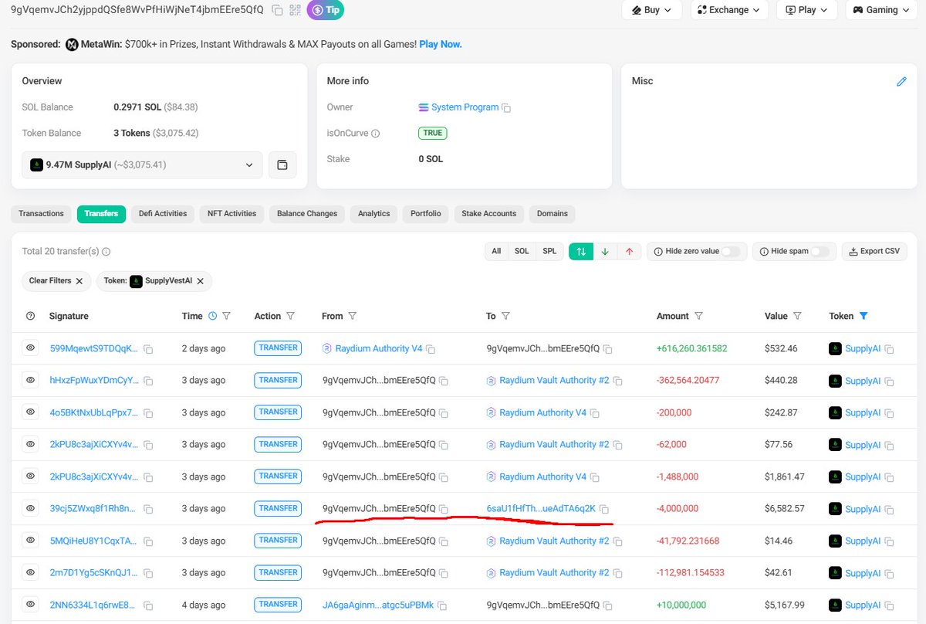Viewport: 926px width, 624px height.
Task: Copy signature hHxzFpWuxYDmCyY
Action: pyautogui.click(x=148, y=381)
